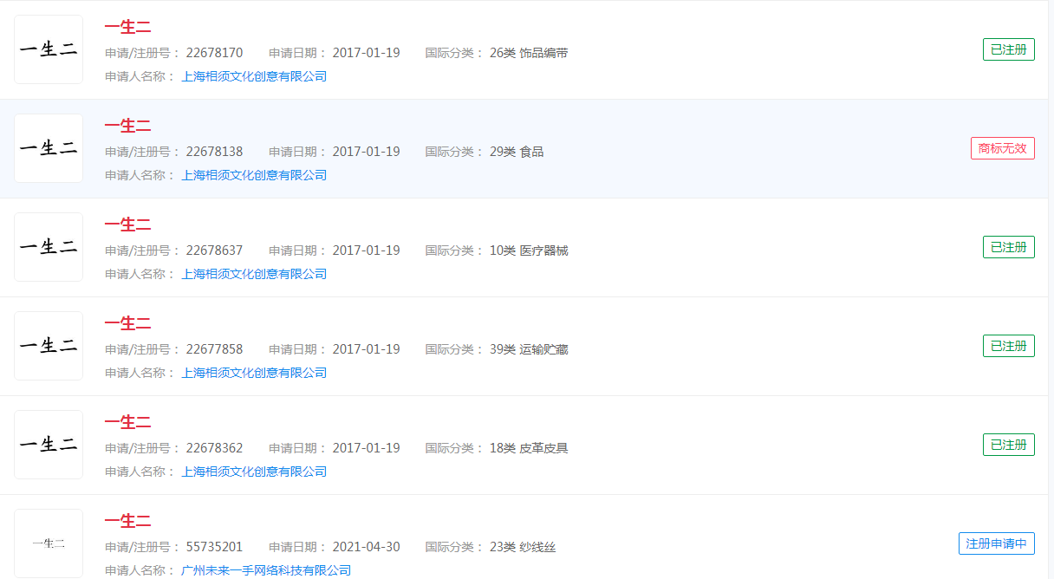
Task: Open applicant 上海相须文化创意有限公司 in row 22678170
Action: coord(254,76)
